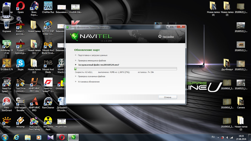251x141 pixels.
Task: Collapse the Загружаемый файл step arrow
Action: (x=76, y=65)
